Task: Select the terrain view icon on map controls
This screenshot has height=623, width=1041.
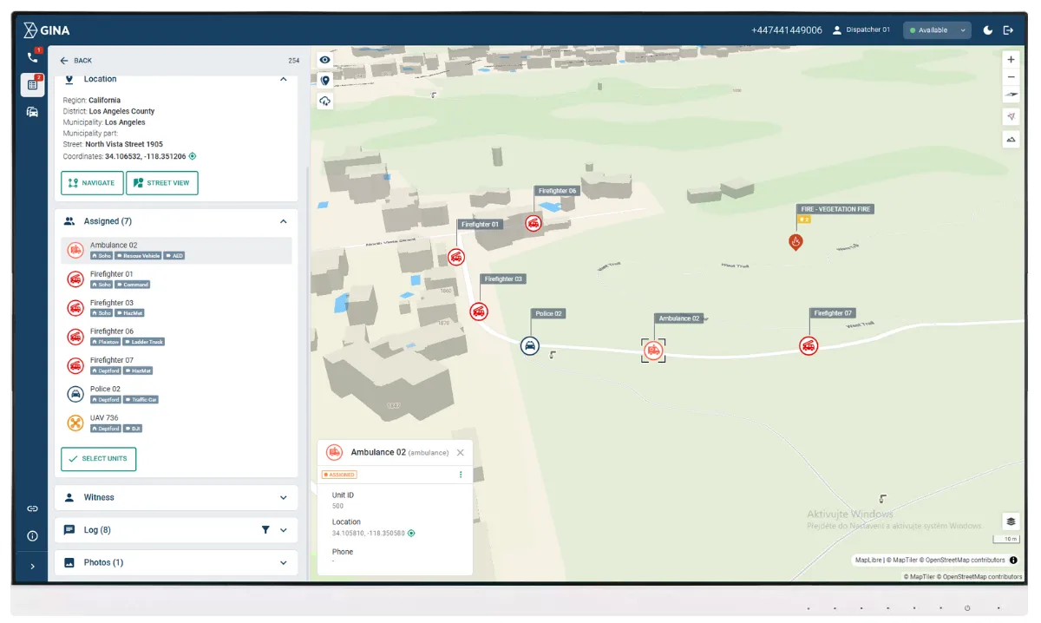Action: (x=1011, y=140)
